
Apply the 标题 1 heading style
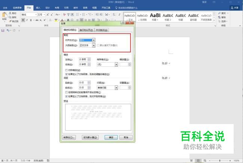(155, 17)
